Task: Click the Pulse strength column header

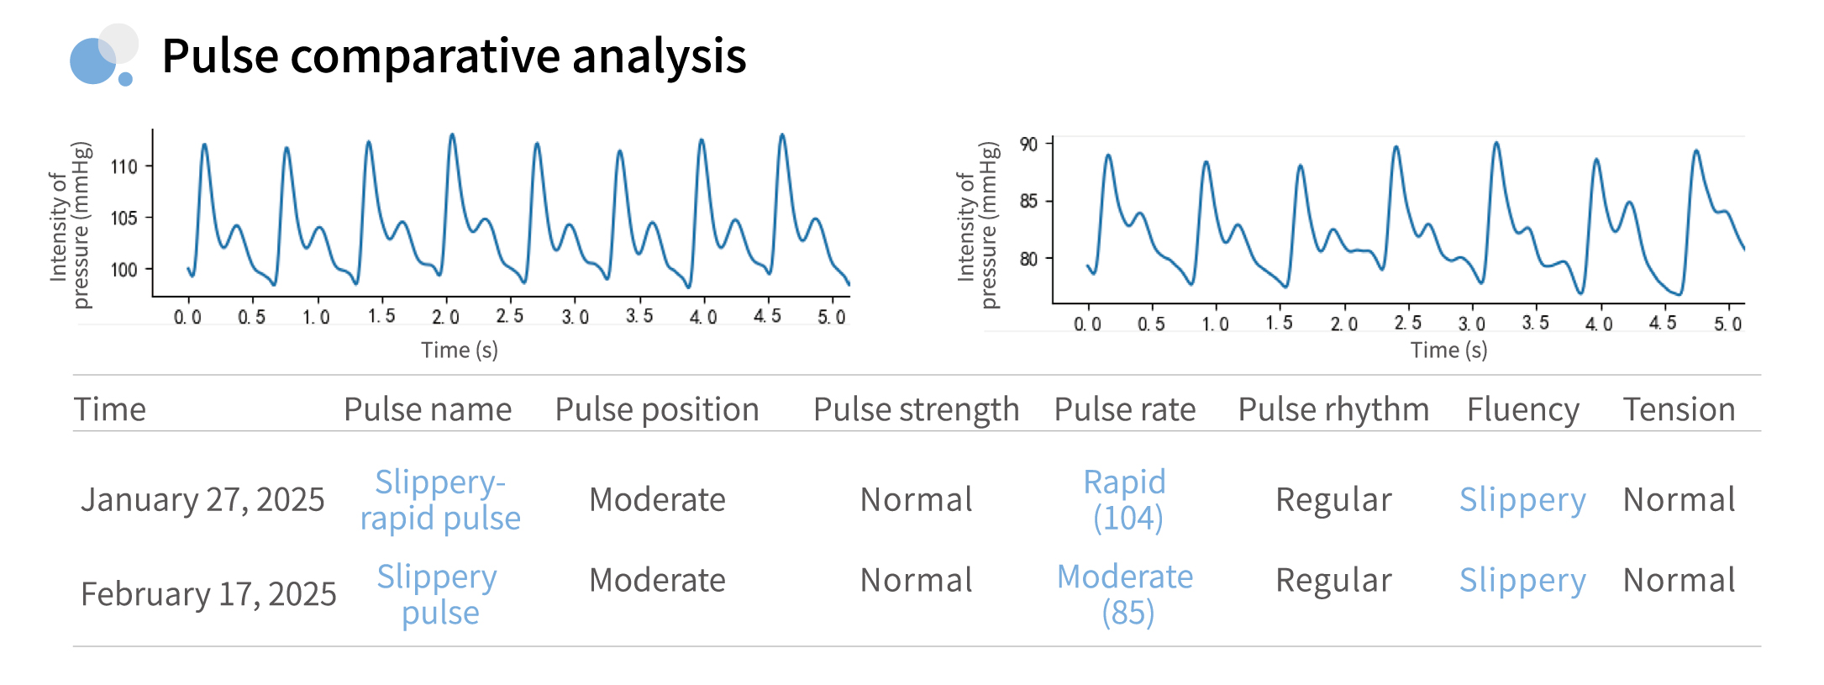Action: coord(916,409)
